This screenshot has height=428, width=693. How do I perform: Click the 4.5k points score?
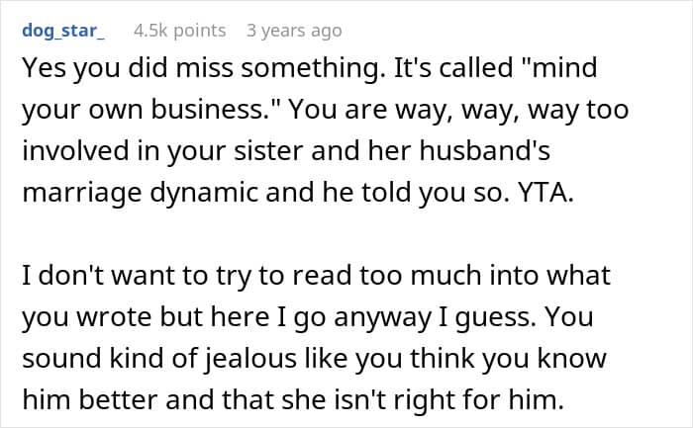point(178,31)
